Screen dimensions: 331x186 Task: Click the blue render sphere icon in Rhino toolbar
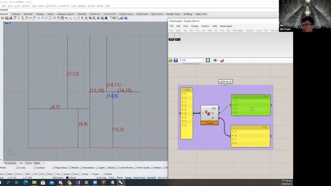[106, 18]
